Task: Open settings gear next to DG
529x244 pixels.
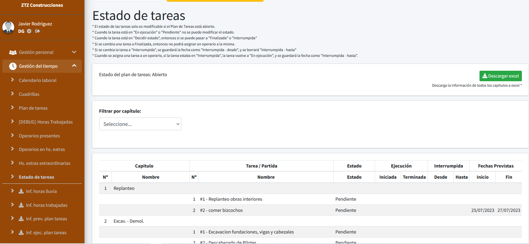Action: (x=29, y=31)
